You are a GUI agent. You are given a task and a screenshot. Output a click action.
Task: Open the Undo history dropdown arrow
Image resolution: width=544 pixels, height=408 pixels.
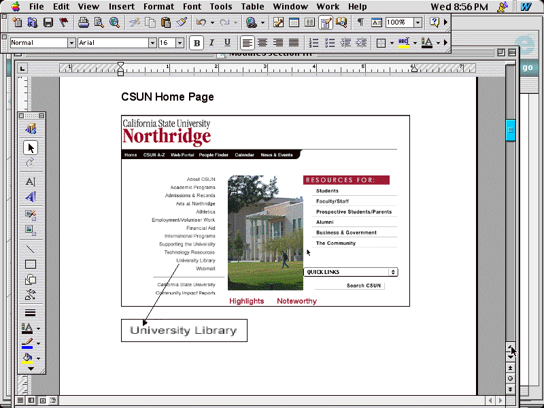212,23
